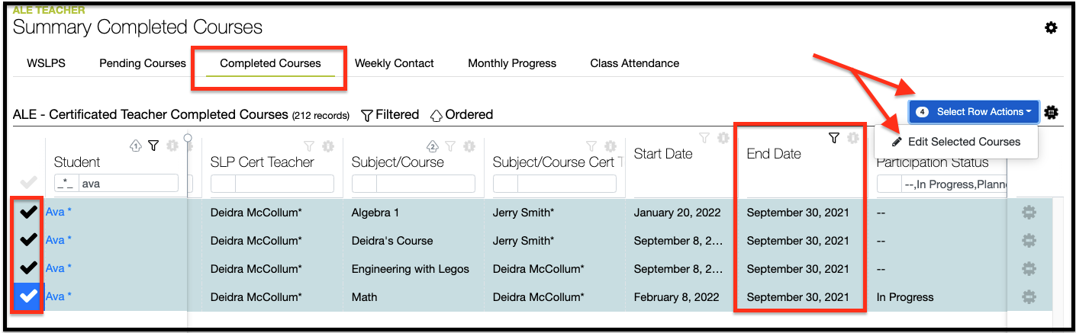Image resolution: width=1076 pixels, height=333 pixels.
Task: Open the page settings gear at top right
Action: tap(1051, 28)
